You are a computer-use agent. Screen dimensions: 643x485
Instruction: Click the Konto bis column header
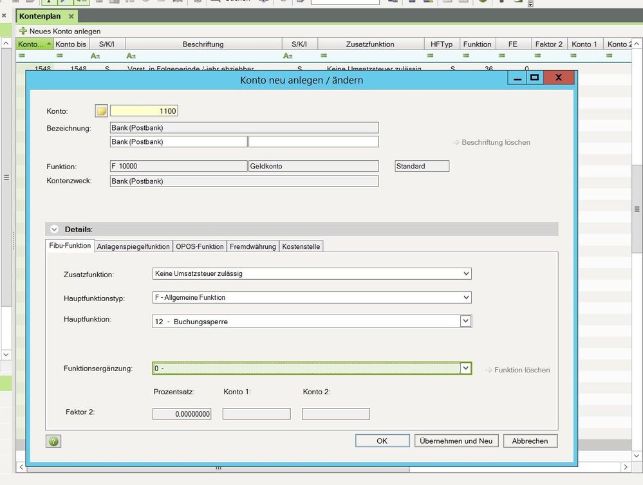tap(71, 44)
